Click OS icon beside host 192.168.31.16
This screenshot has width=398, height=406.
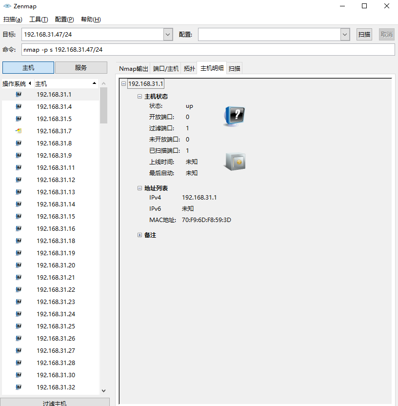(x=19, y=228)
